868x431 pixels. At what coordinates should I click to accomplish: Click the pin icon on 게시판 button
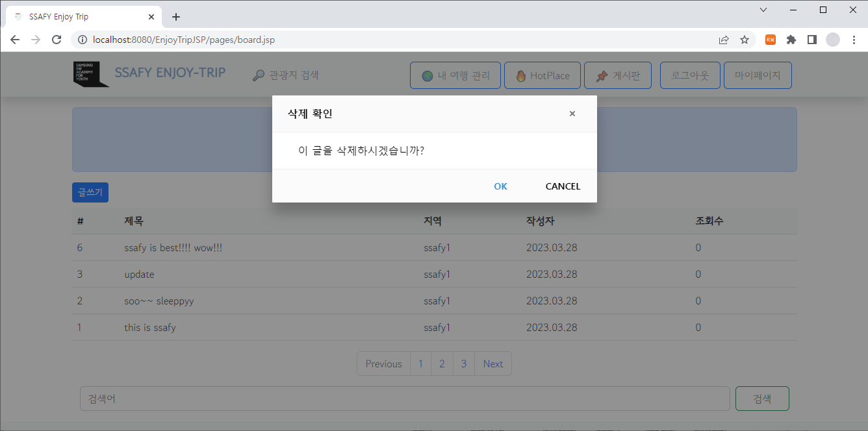coord(602,75)
